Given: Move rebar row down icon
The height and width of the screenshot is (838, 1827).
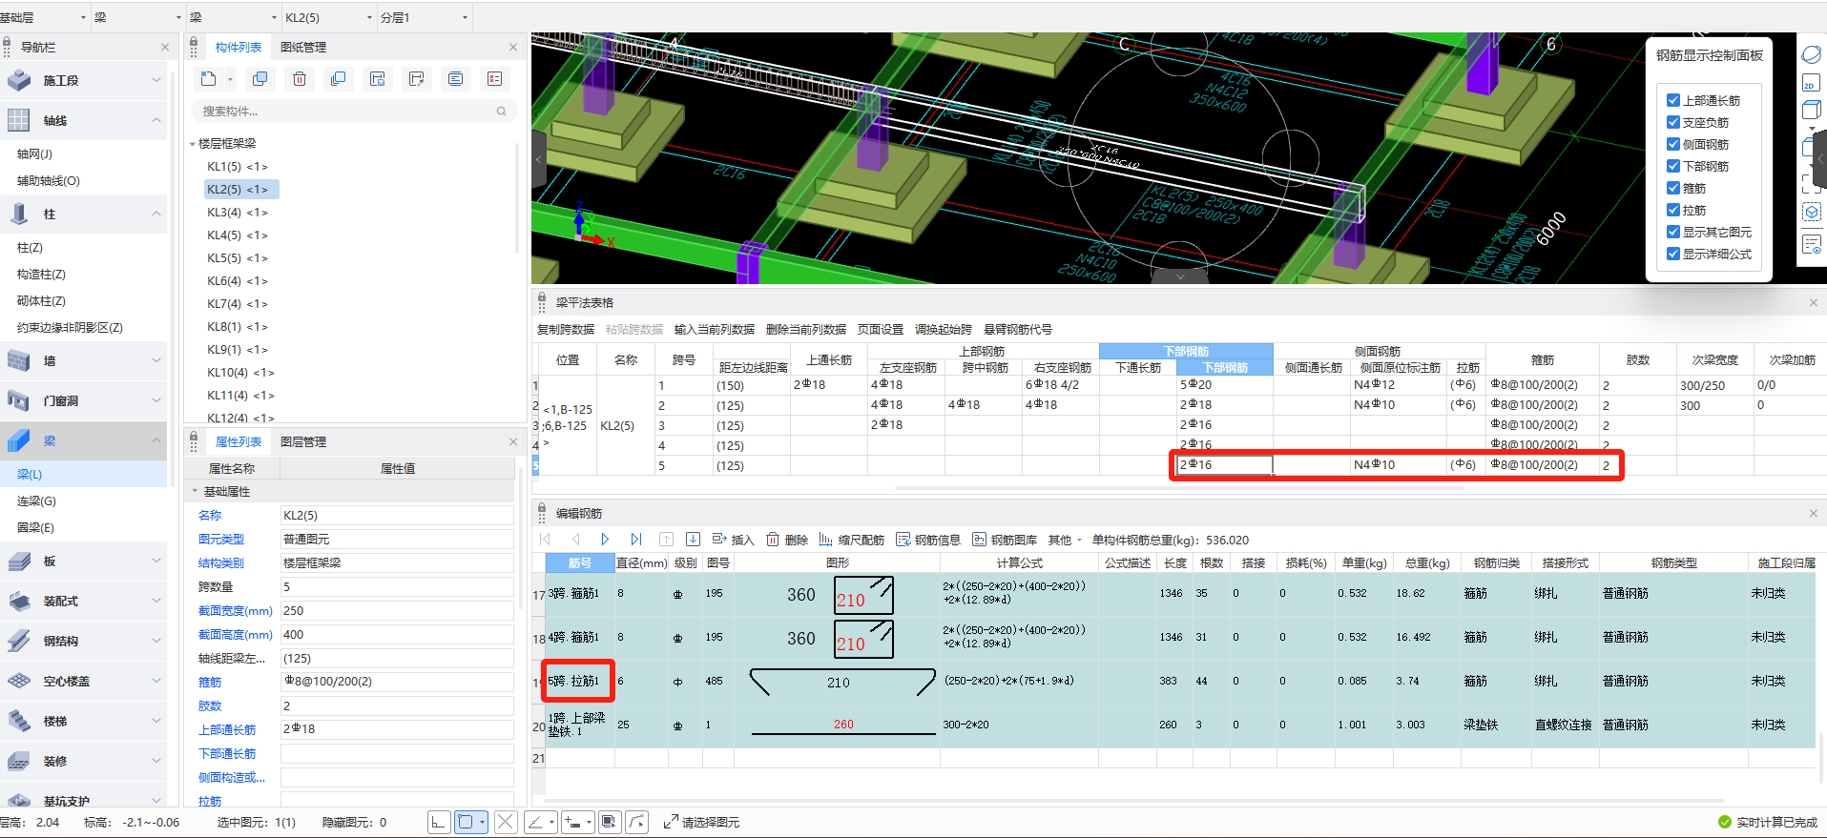Looking at the screenshot, I should 694,540.
